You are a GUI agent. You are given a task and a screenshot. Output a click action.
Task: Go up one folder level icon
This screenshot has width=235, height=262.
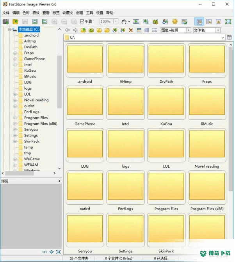tap(83, 30)
